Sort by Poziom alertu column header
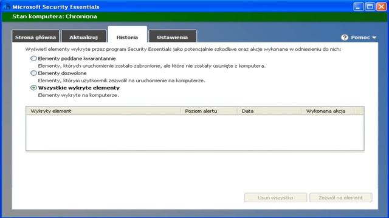389x218 pixels. (208, 111)
